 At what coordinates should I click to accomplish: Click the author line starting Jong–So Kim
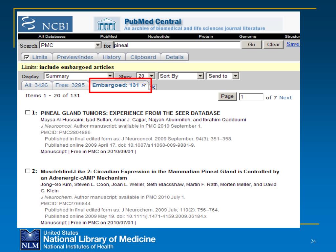(158, 187)
